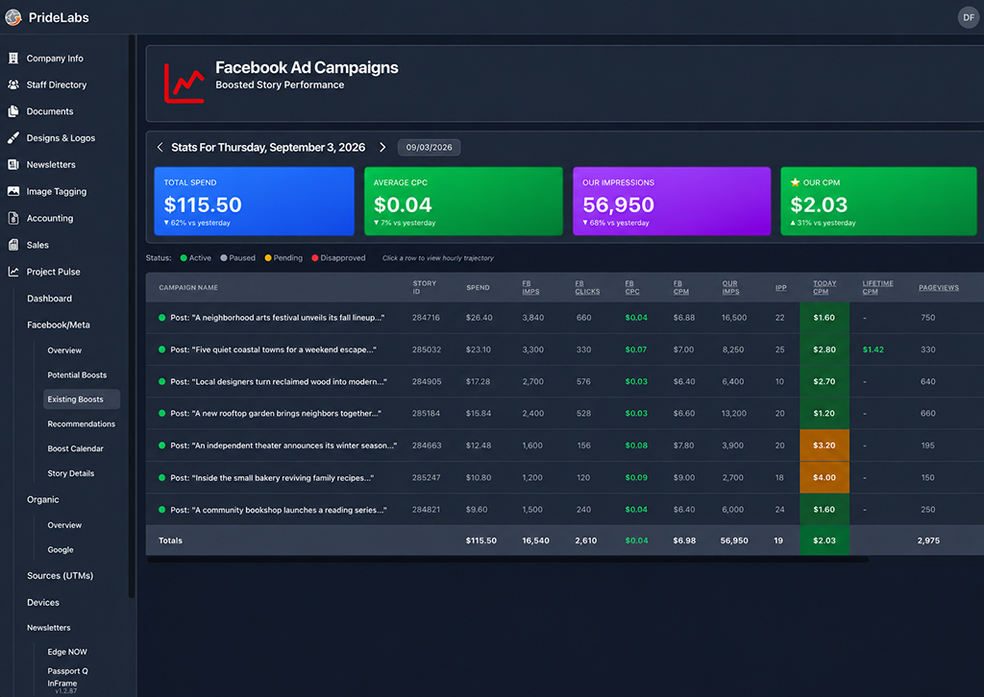
Task: Expand the sidebar Newsletters group under Devices
Action: click(x=49, y=628)
